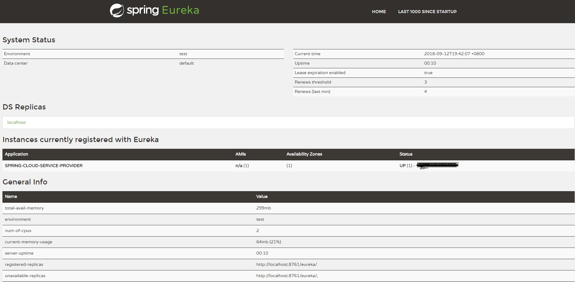Image resolution: width=575 pixels, height=282 pixels.
Task: Select the n/a (1) AMIs cell
Action: [x=242, y=166]
